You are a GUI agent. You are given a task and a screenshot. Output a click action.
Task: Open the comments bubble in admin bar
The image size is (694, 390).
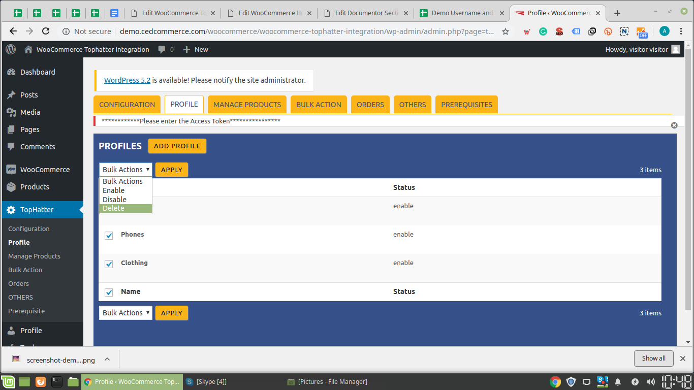tap(162, 49)
